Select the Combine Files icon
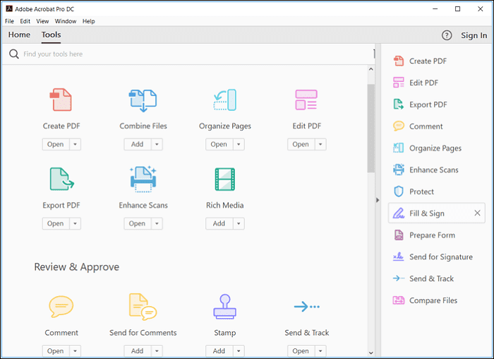 point(143,100)
